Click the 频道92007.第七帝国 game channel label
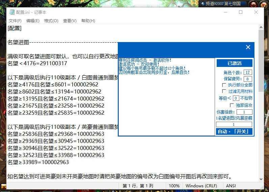This screenshot has width=269, height=192. click(223, 4)
